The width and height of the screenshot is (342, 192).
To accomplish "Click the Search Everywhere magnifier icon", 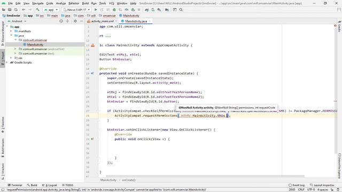I will pos(181,10).
